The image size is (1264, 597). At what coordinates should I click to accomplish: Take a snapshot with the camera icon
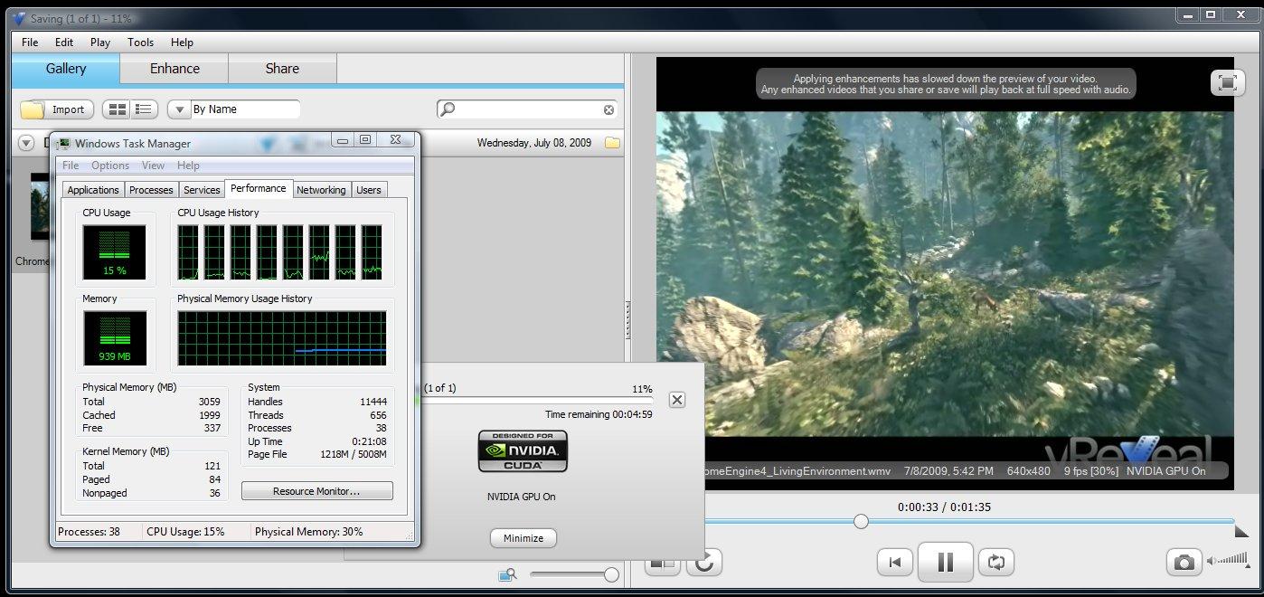1183,562
